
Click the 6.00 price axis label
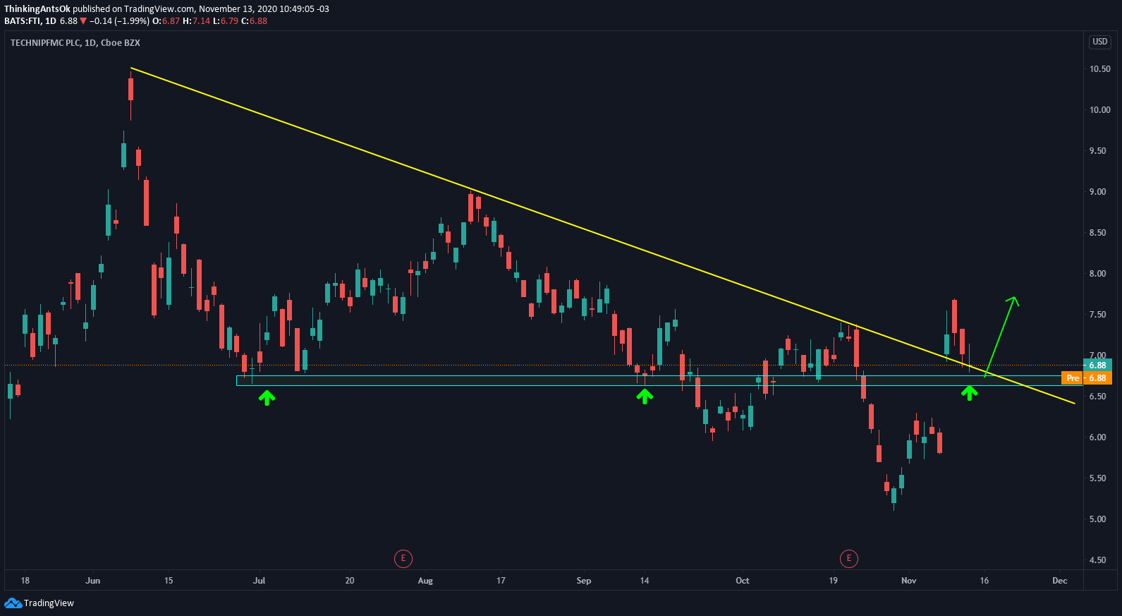(x=1097, y=437)
